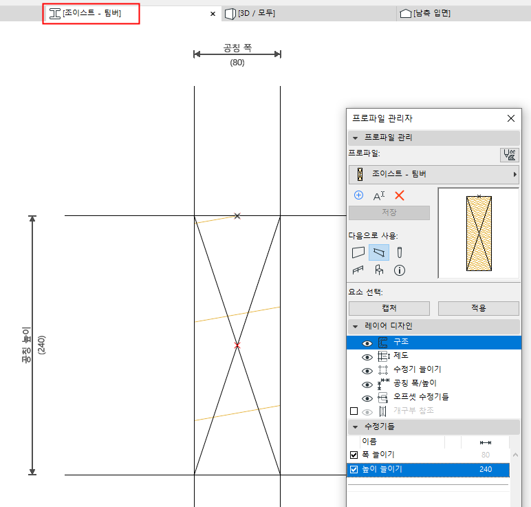531x507 pixels.
Task: Click the dimension arrows column header icon
Action: tap(486, 442)
